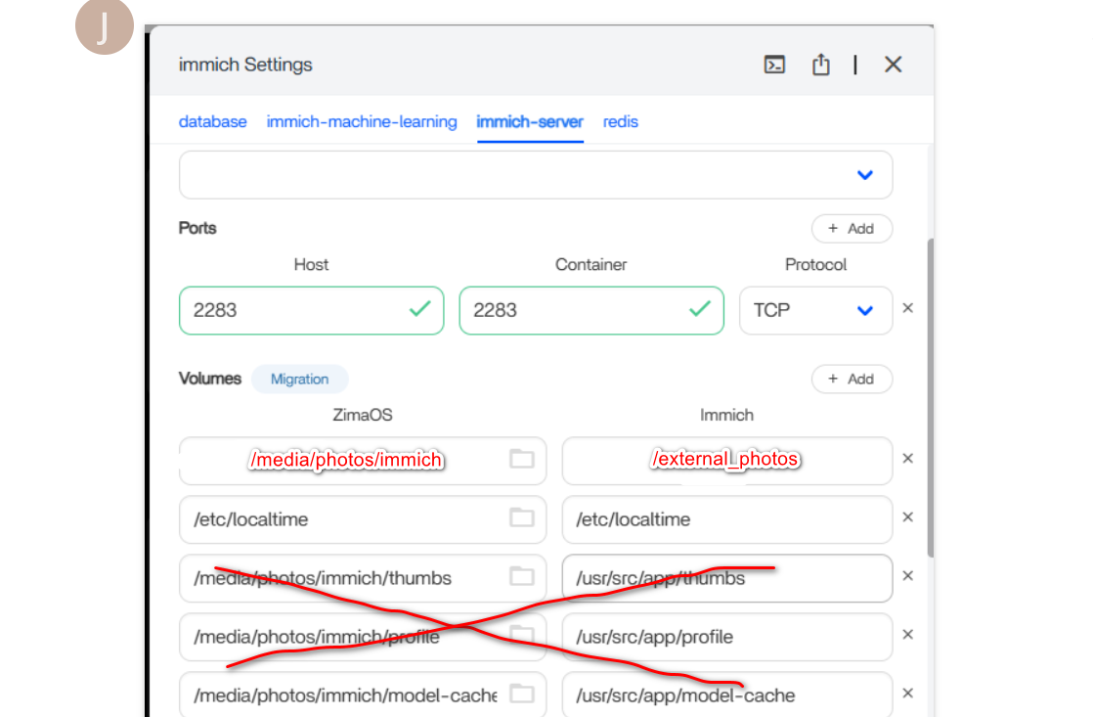Click the ZimaOS /etc/localtime path field
Viewport: 1093px width, 717px height.
pyautogui.click(x=363, y=519)
